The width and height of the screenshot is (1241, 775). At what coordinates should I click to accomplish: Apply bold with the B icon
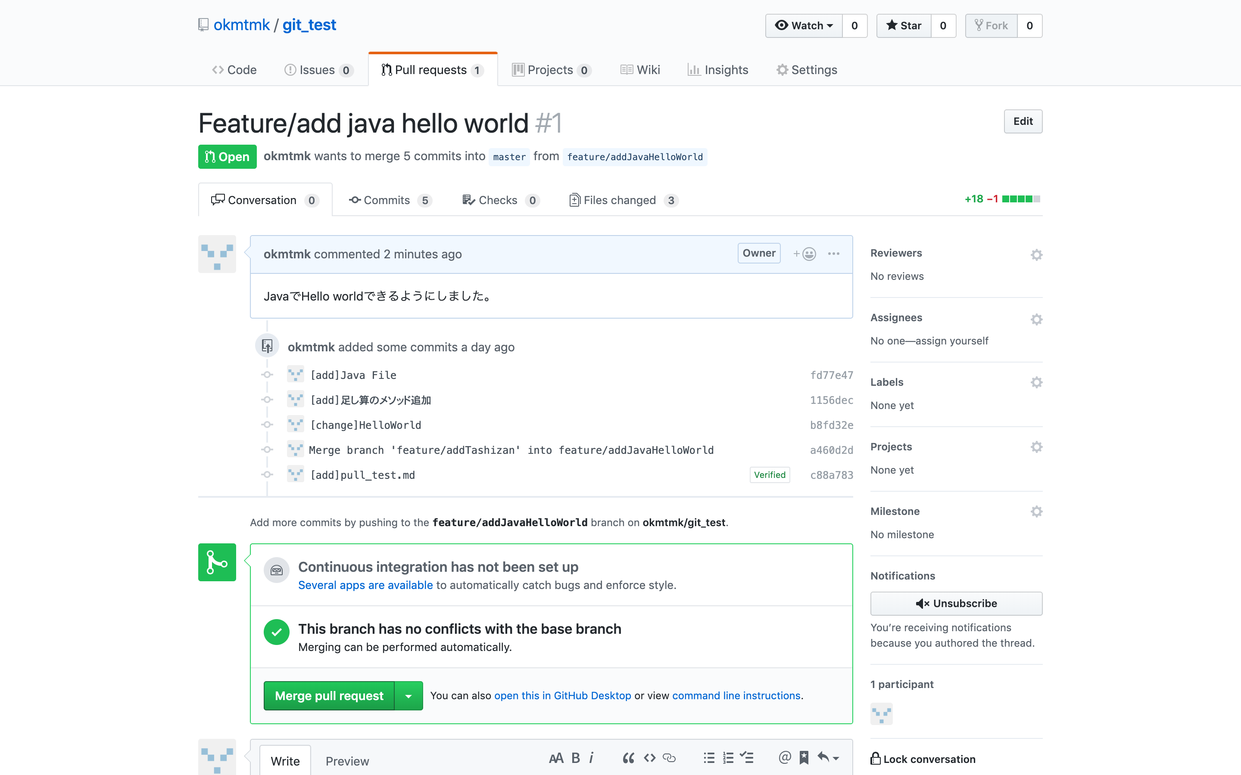pyautogui.click(x=576, y=758)
